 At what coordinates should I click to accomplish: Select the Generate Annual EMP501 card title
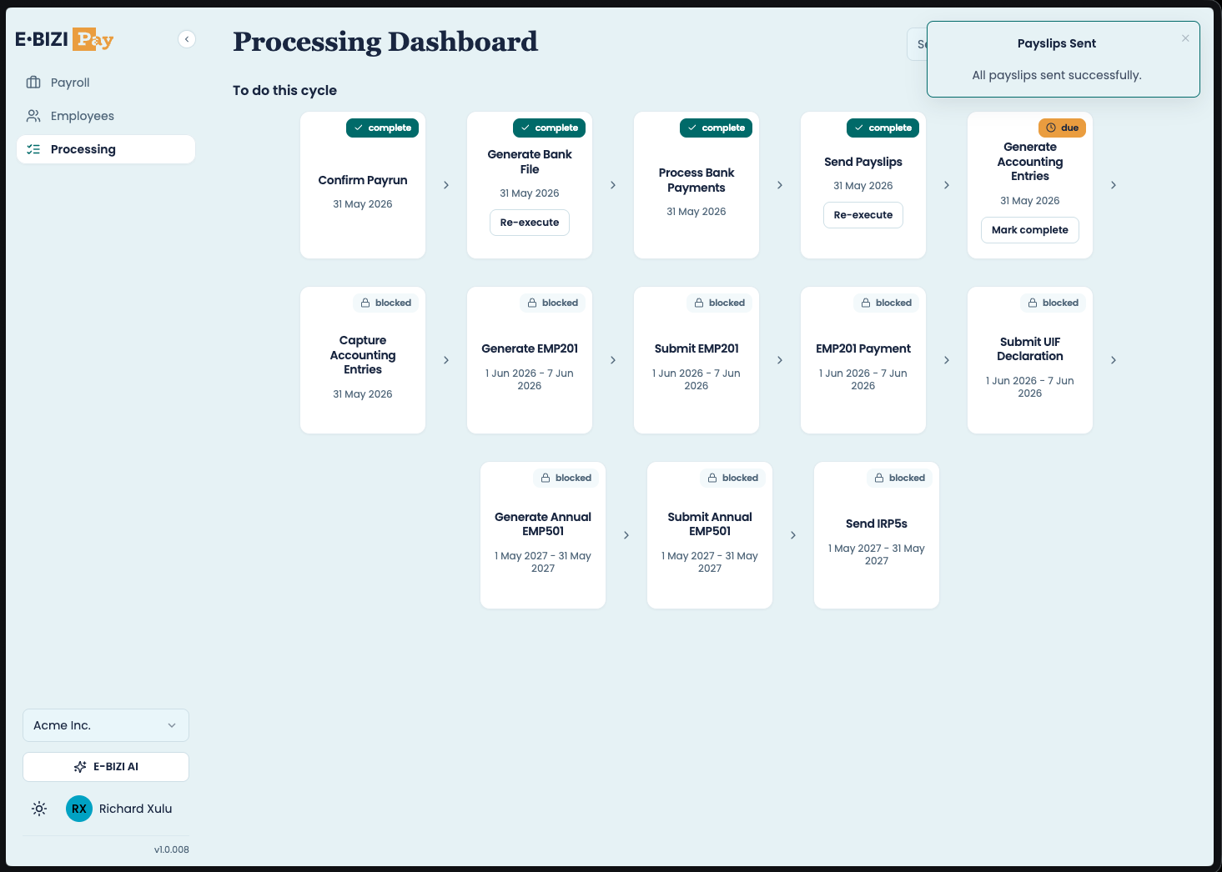pos(543,524)
